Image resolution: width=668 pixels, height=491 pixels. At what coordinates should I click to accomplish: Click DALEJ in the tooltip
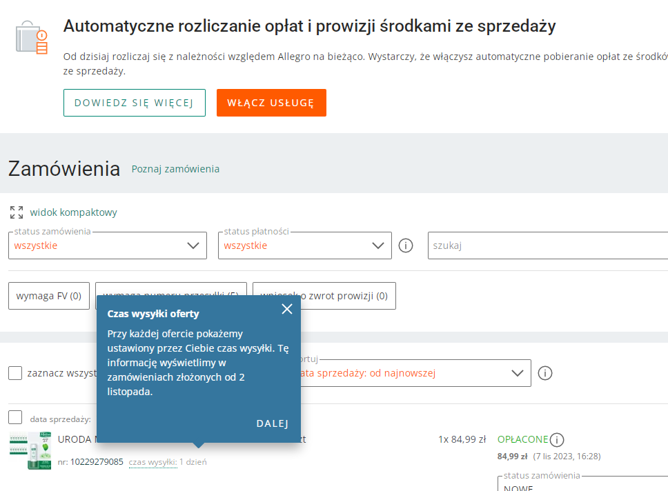(x=272, y=423)
